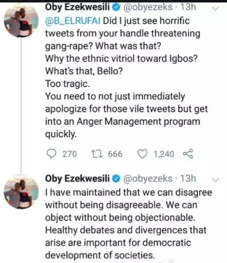View the first tweet's profile picture

(21, 20)
